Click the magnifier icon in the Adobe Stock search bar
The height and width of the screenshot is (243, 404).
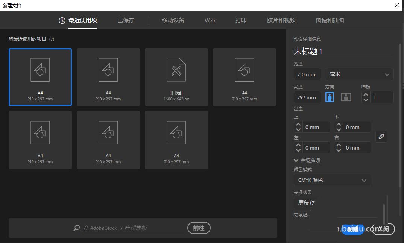pyautogui.click(x=76, y=228)
